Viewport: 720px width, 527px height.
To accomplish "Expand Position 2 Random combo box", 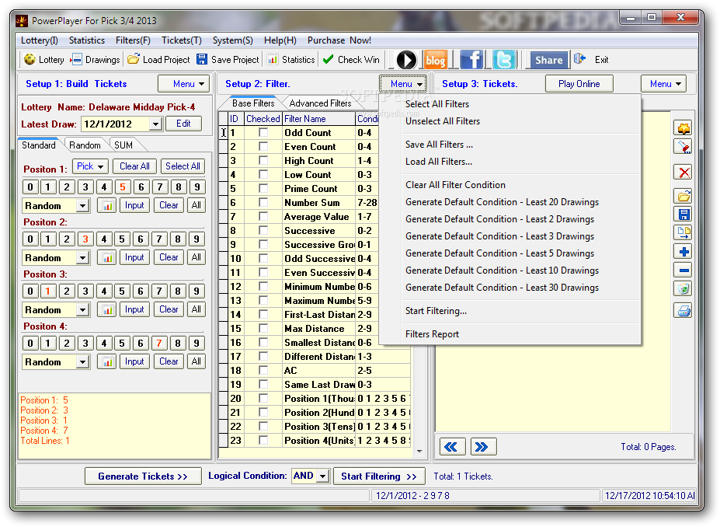I will pos(82,258).
